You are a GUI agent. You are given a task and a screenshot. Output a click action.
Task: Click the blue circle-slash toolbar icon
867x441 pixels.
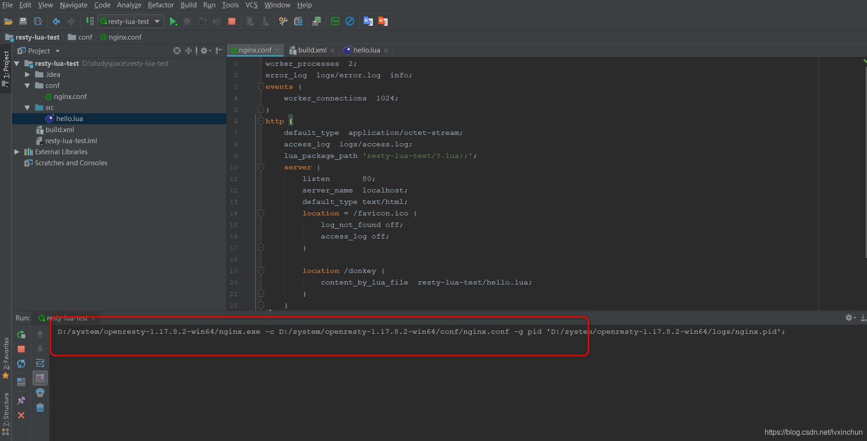click(x=350, y=21)
